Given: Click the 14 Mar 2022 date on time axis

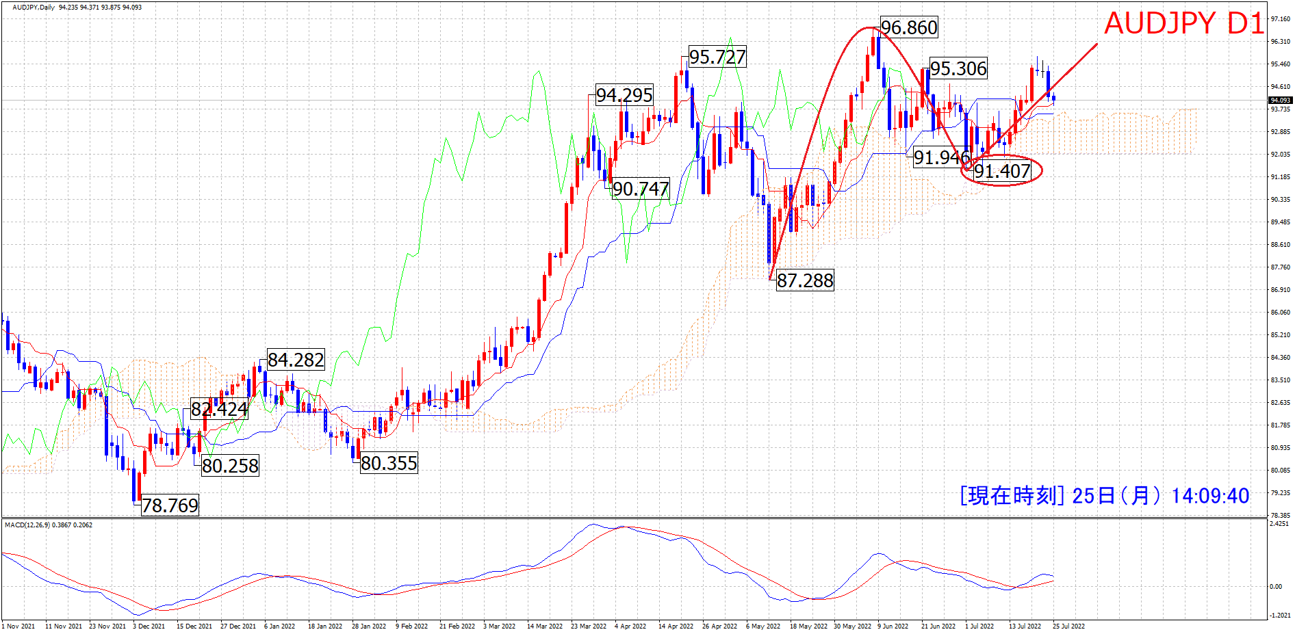Looking at the screenshot, I should (544, 626).
